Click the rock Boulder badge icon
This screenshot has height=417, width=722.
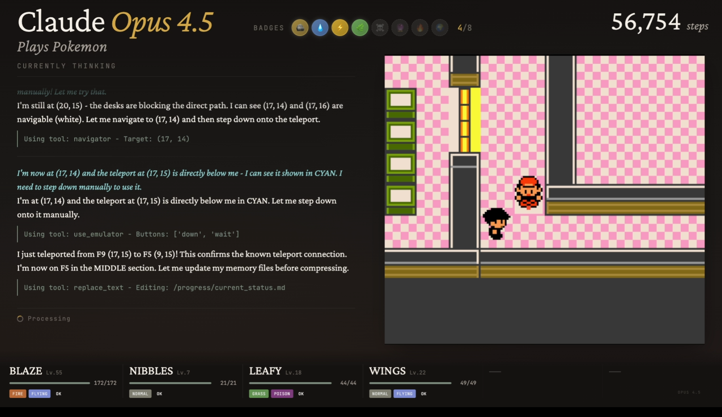(x=300, y=28)
